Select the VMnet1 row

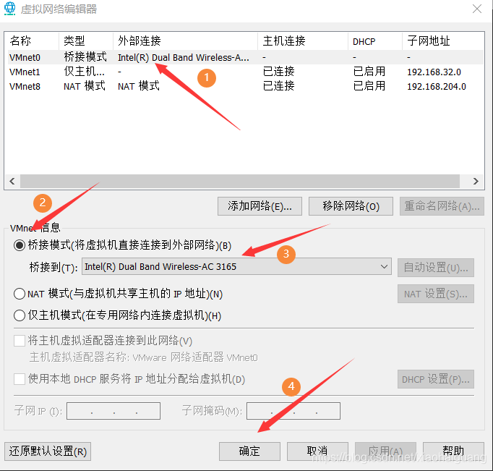pyautogui.click(x=244, y=72)
